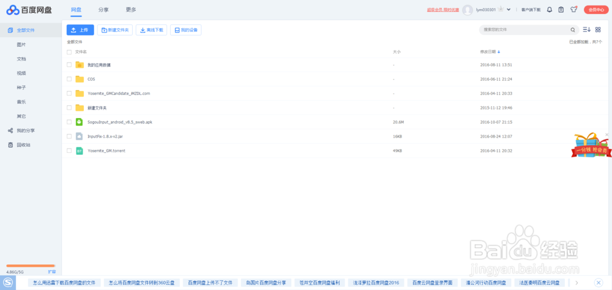Check the 我的应用数据 row checkbox
612x290 pixels.
[x=69, y=65]
